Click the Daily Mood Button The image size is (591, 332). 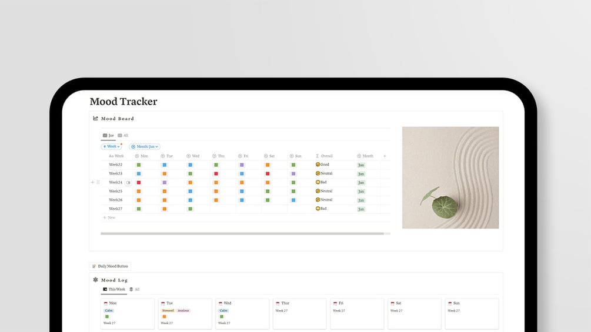pyautogui.click(x=110, y=266)
